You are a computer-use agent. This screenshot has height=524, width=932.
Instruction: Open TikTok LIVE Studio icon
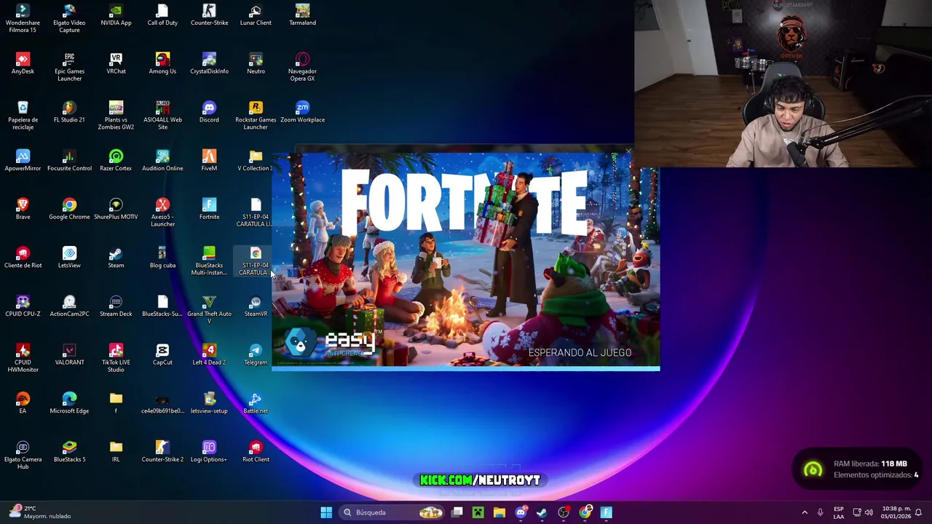(x=116, y=358)
